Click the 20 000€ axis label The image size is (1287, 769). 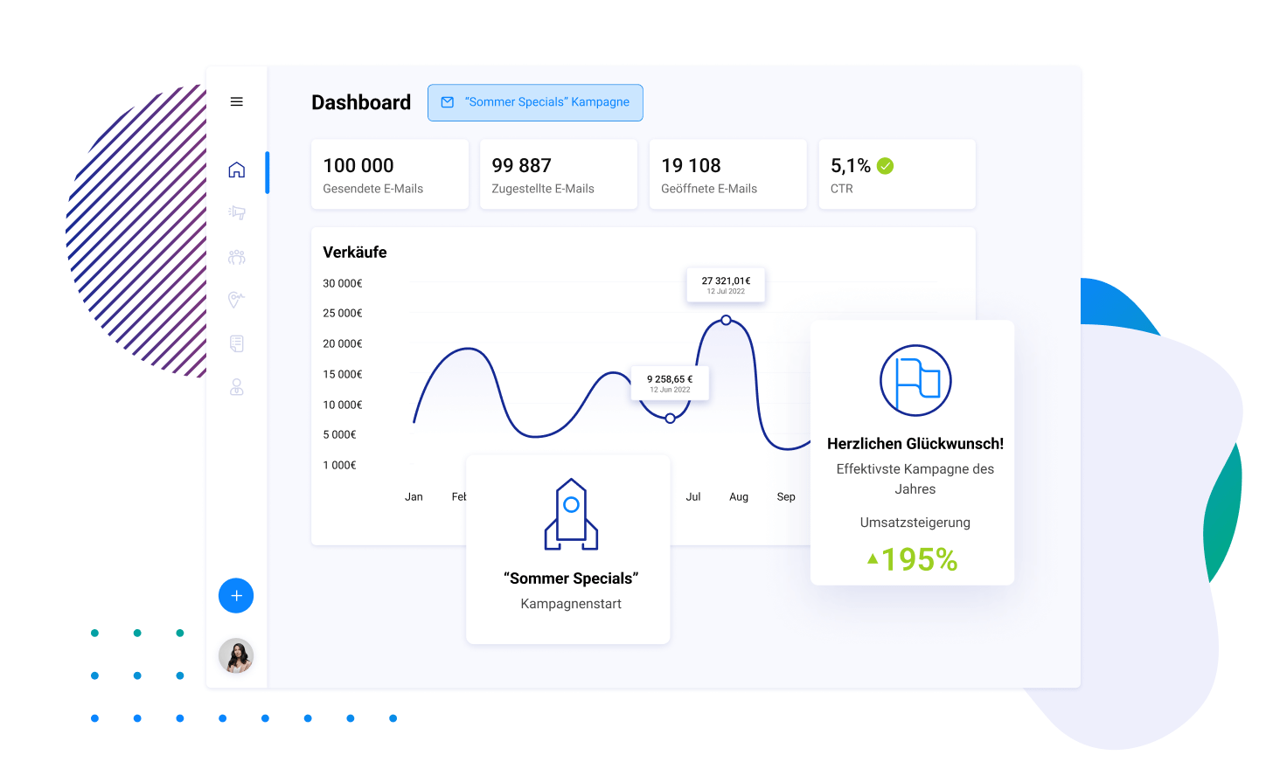[x=343, y=343]
